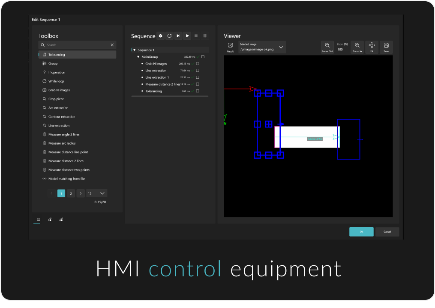The height and width of the screenshot is (308, 435).
Task: Open the items-per-page dropdown showing 15
Action: point(96,193)
